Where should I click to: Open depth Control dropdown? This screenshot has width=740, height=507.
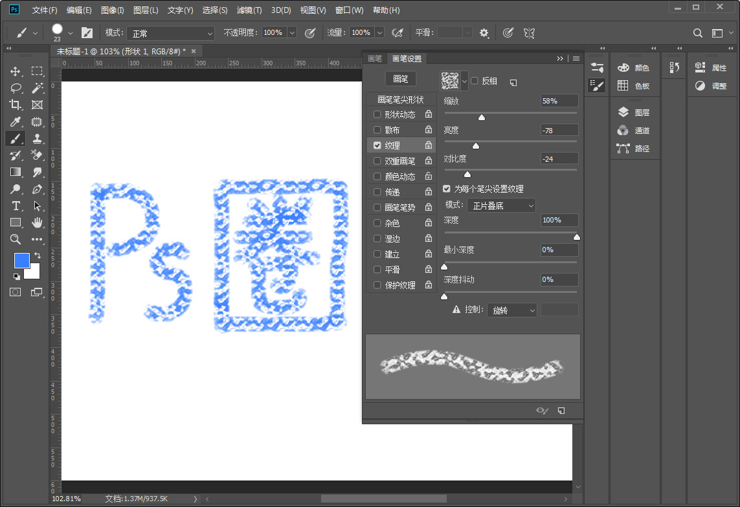point(512,310)
